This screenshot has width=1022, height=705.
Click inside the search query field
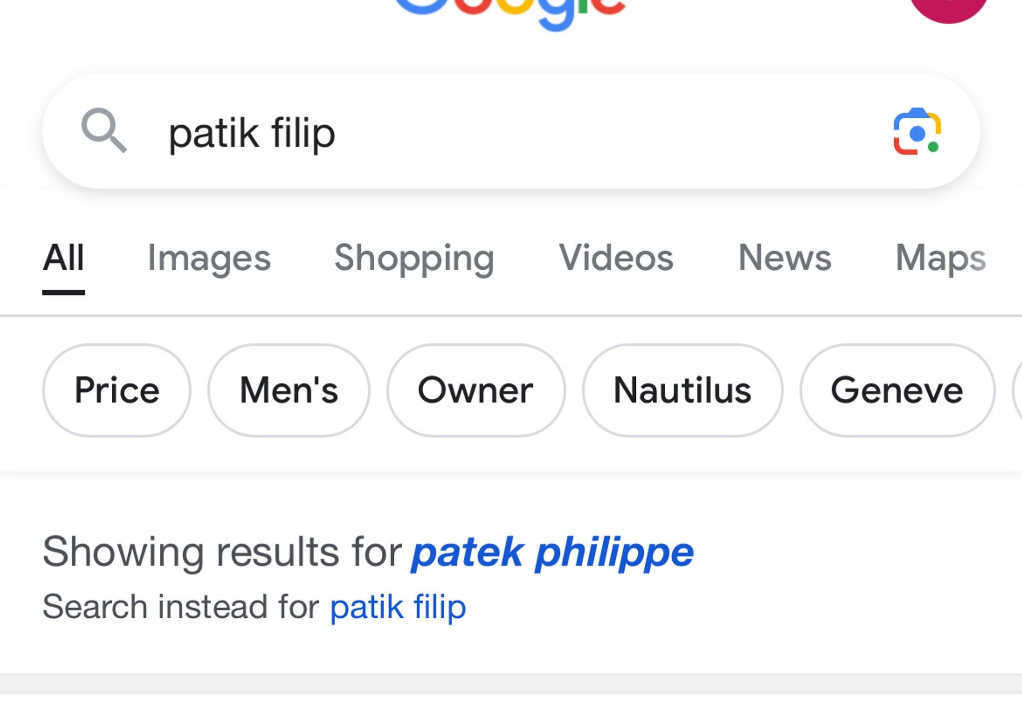[349, 134]
